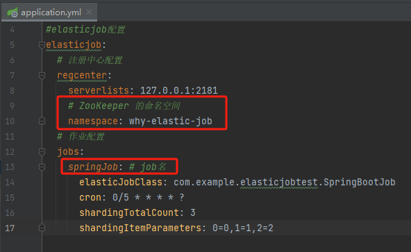Click the #elasticjob配置 comment
Viewport: 411px width, 252px height.
[85, 30]
